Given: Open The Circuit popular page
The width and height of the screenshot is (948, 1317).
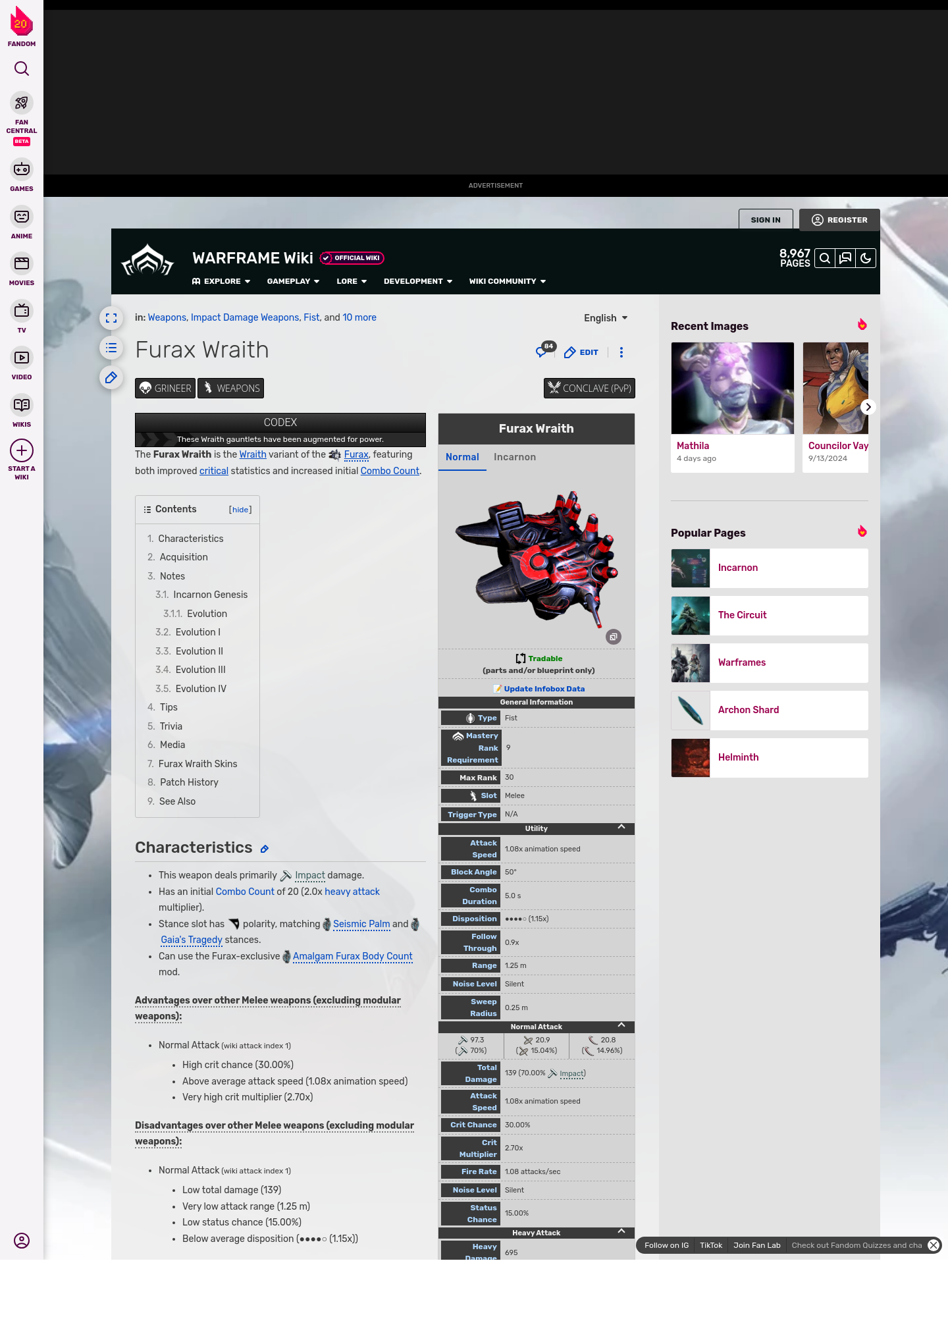Looking at the screenshot, I should (x=770, y=616).
